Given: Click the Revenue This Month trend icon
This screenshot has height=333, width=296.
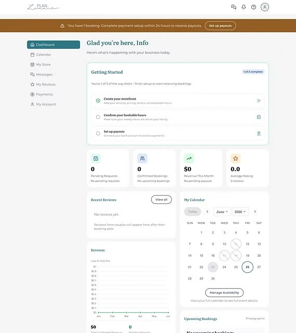Looking at the screenshot, I should pyautogui.click(x=189, y=158).
